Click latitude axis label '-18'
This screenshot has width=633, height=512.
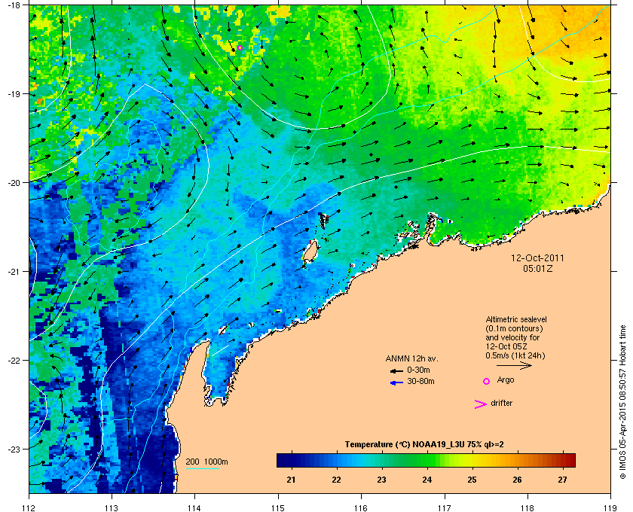(14, 5)
